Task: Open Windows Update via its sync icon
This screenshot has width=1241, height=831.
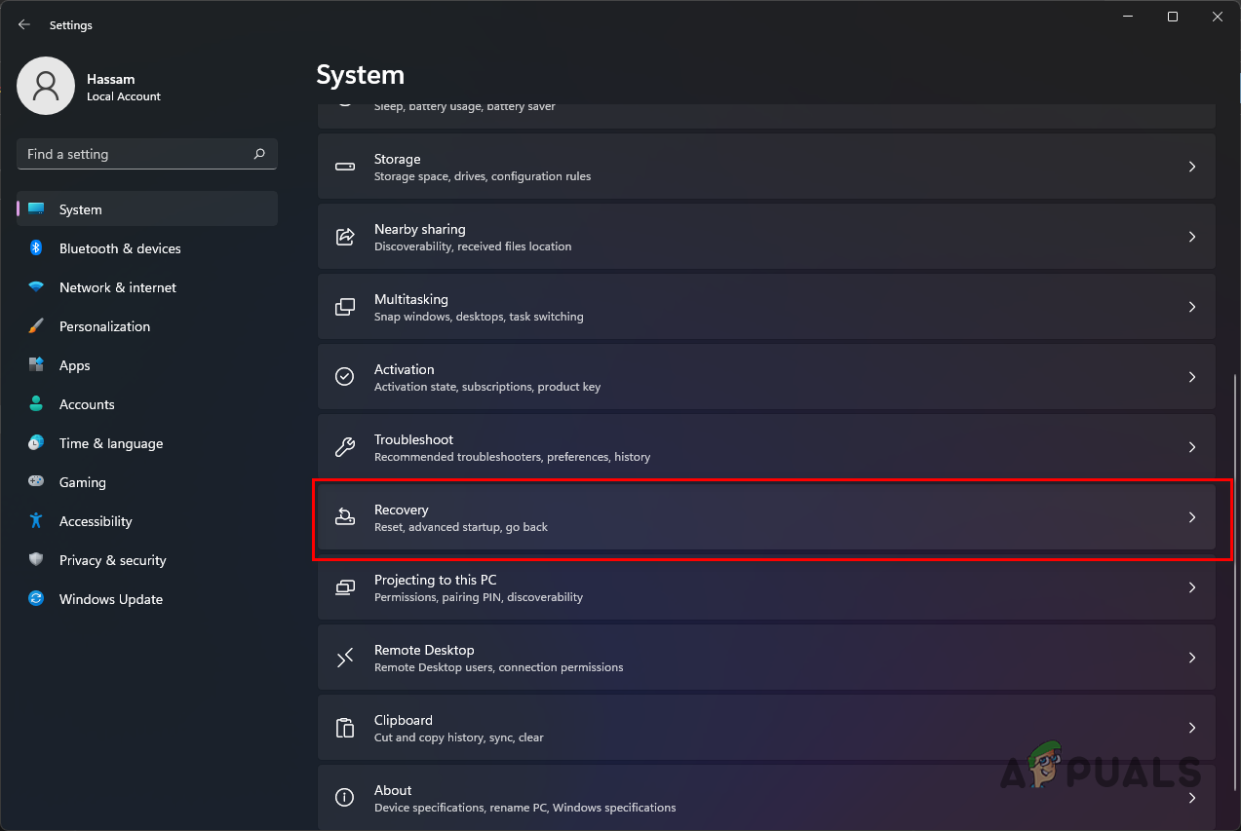Action: click(36, 599)
